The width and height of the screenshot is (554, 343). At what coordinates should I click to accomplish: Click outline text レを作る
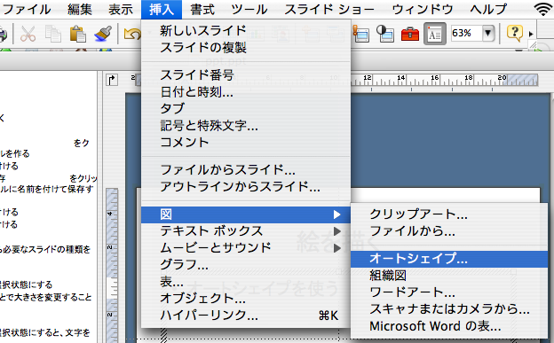click(15, 153)
